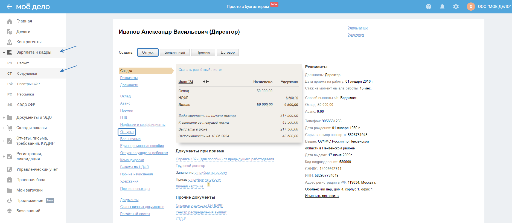Screen dimensions: 512x223
Task: Expand the Склад и заказы section
Action: (4, 128)
